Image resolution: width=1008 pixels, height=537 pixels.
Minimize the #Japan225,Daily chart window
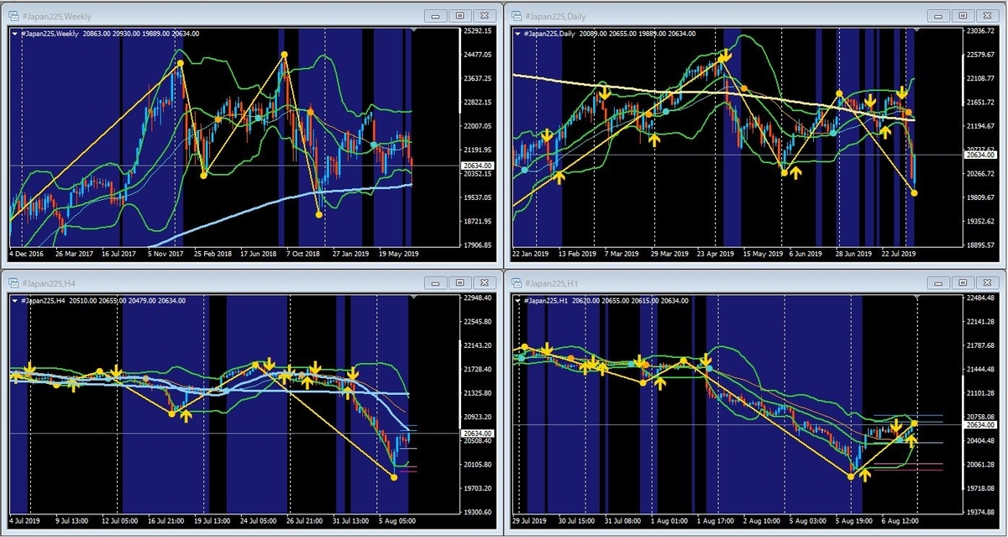[938, 15]
